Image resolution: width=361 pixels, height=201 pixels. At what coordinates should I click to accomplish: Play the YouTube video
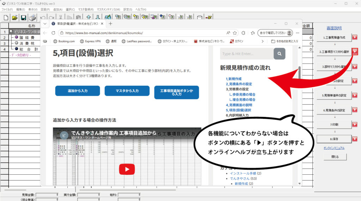[x=127, y=169]
